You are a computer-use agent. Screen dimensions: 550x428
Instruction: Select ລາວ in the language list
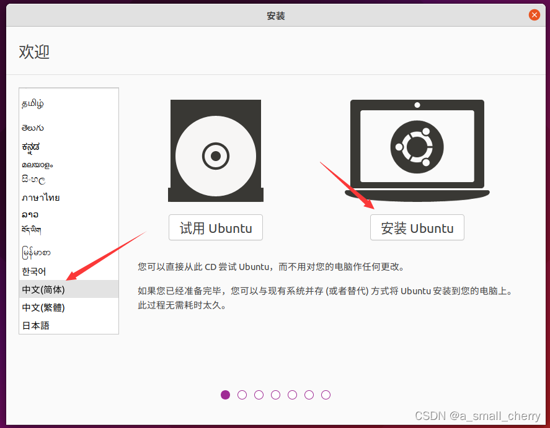tap(69, 214)
